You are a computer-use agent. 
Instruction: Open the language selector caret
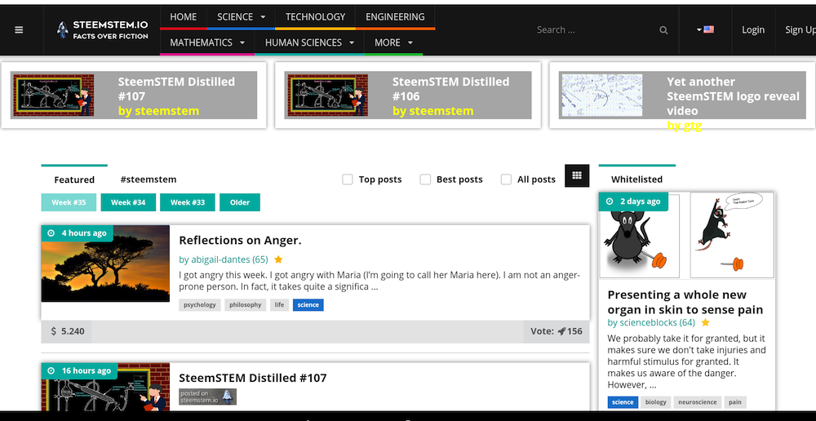699,30
